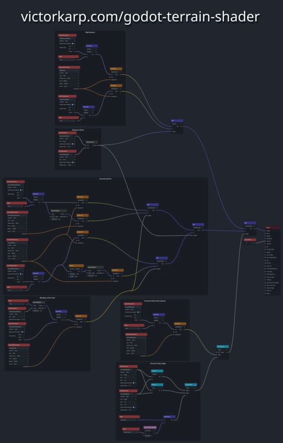Click the 'Ground texture' frame title
The height and width of the screenshot is (443, 283).
(105, 179)
